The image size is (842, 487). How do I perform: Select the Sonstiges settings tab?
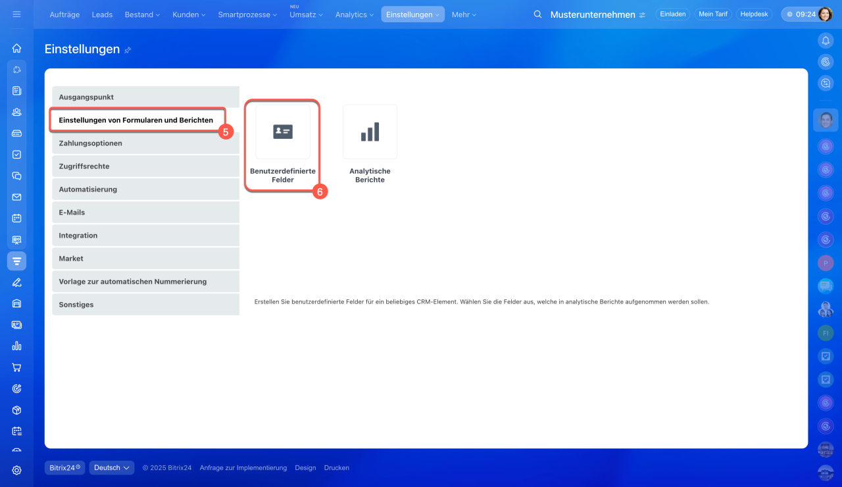click(145, 304)
